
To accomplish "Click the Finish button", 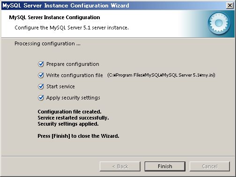I will [x=165, y=166].
